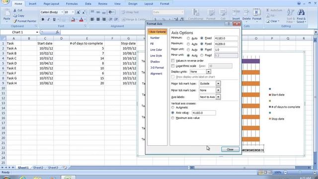Click the Orientation text angle icon
Image resolution: width=318 pixels, height=179 pixels.
click(110, 12)
